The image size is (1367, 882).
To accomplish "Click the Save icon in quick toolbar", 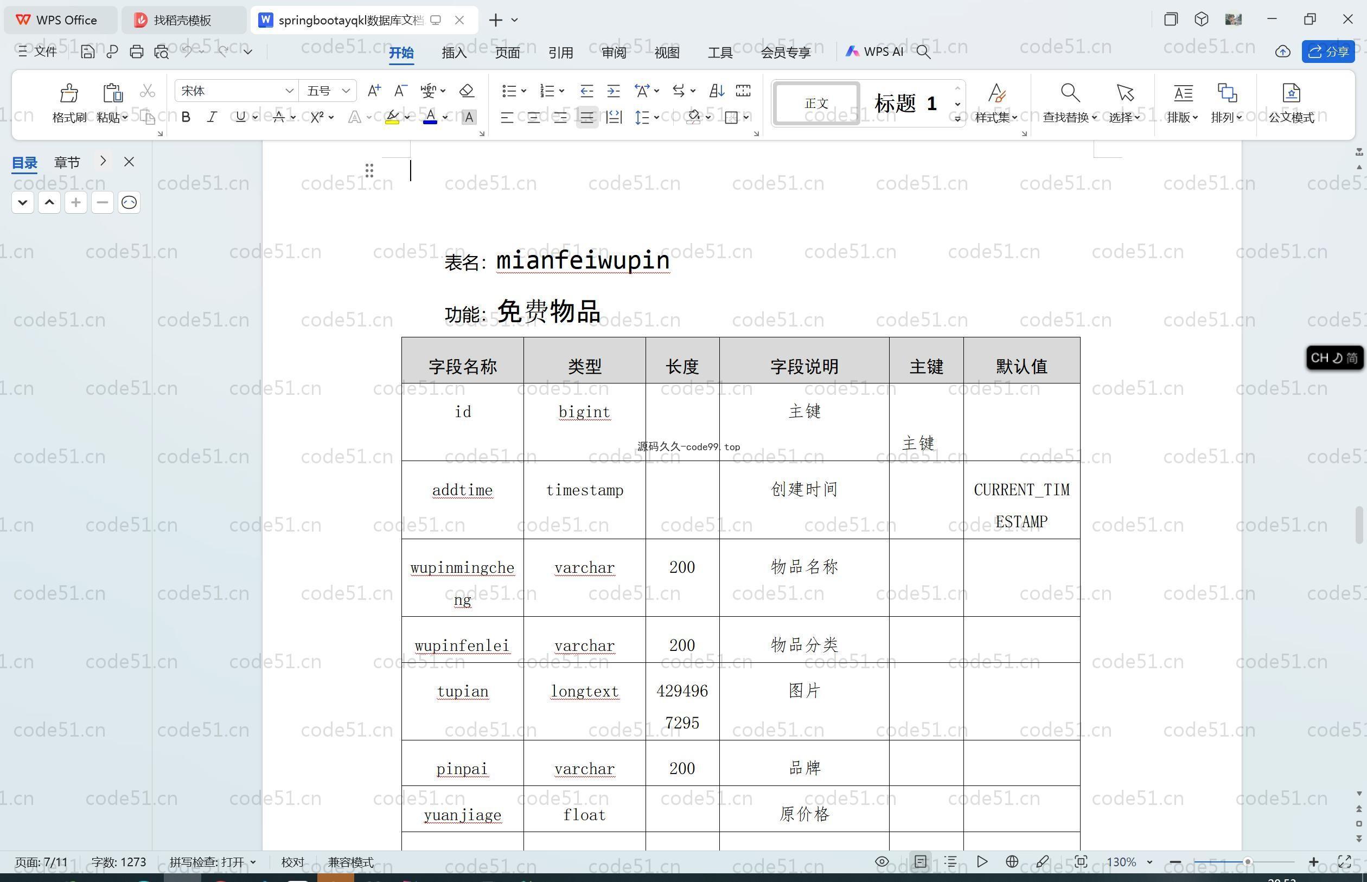I will click(87, 52).
